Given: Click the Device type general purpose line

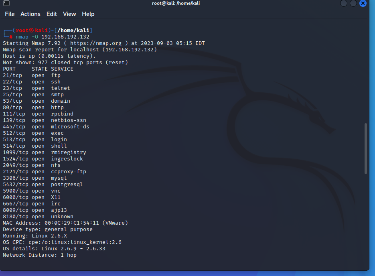Looking at the screenshot, I should pos(48,229).
